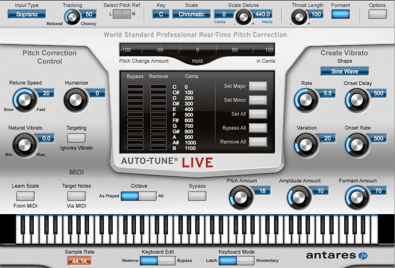Click the Throat Length value 100

pos(316,14)
